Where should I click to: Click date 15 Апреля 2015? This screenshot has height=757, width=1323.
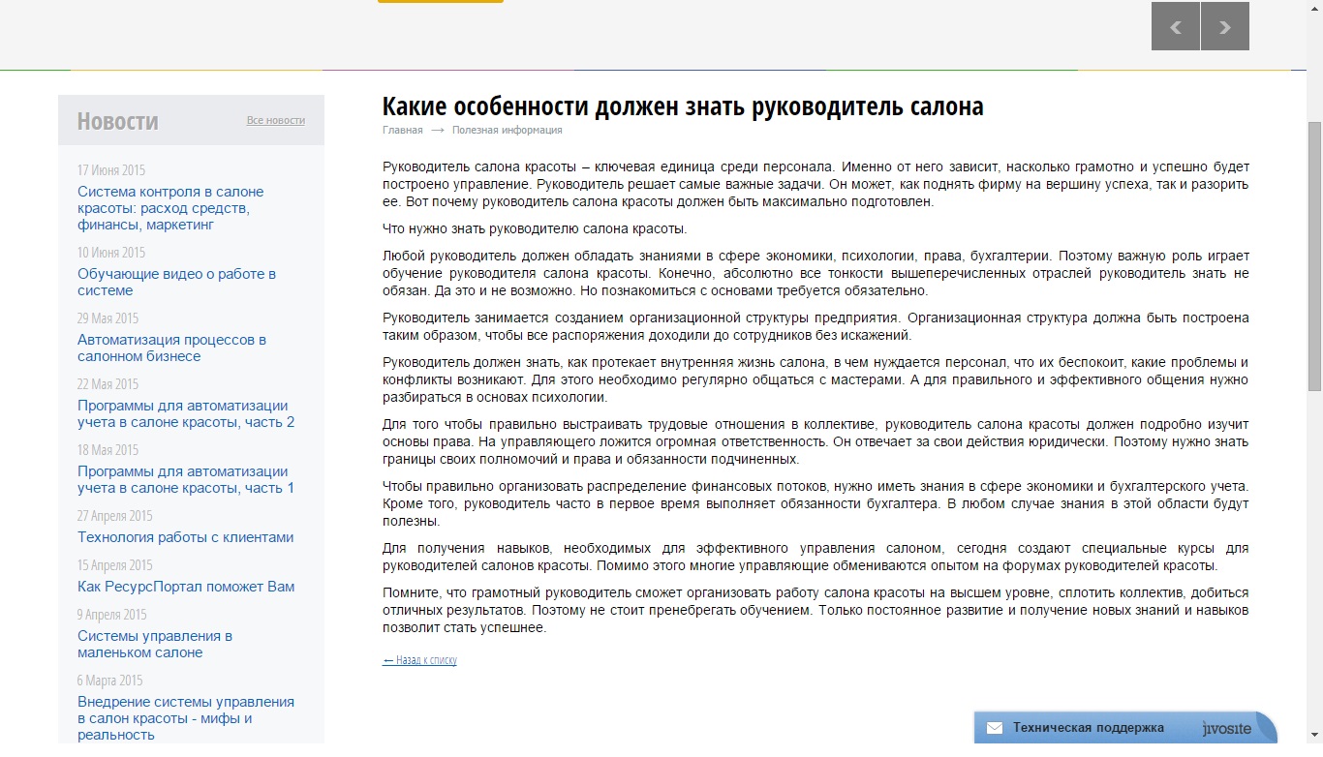[115, 565]
